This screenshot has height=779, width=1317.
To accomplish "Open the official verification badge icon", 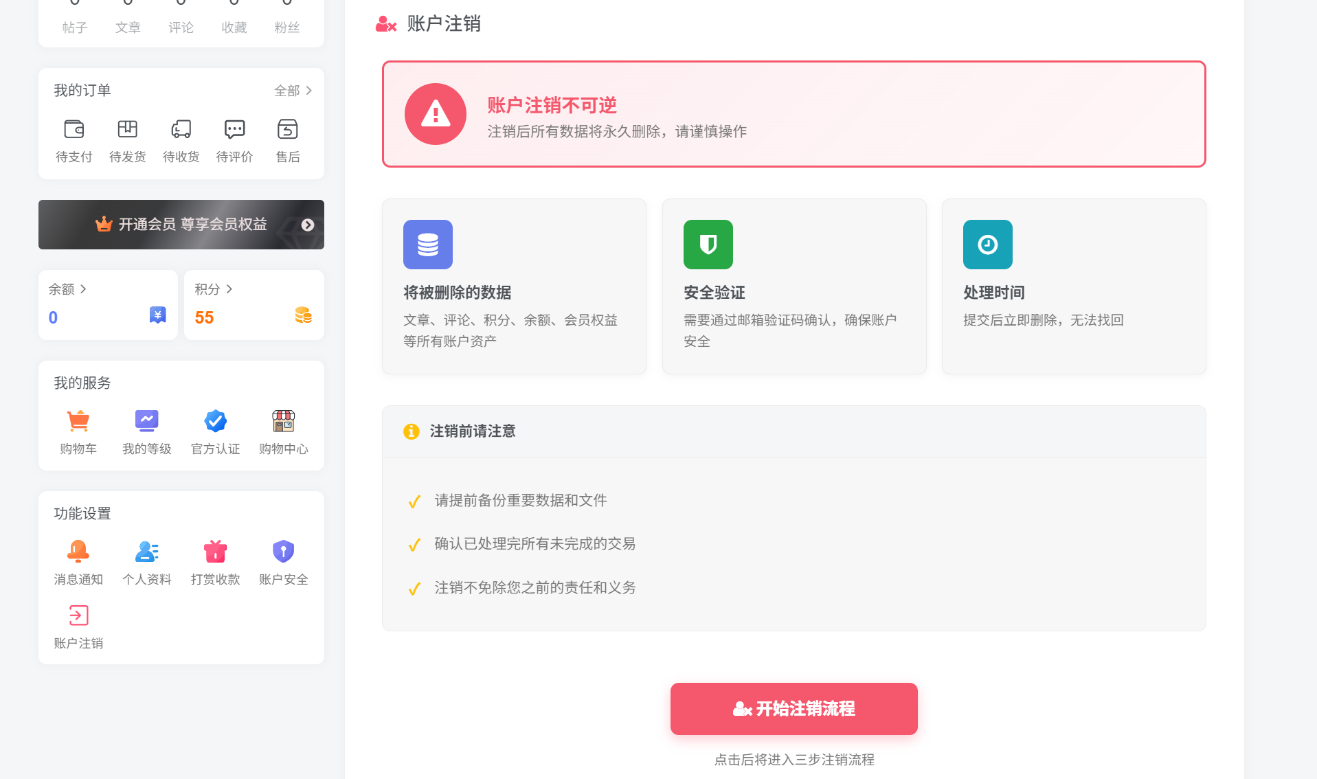I will tap(215, 421).
